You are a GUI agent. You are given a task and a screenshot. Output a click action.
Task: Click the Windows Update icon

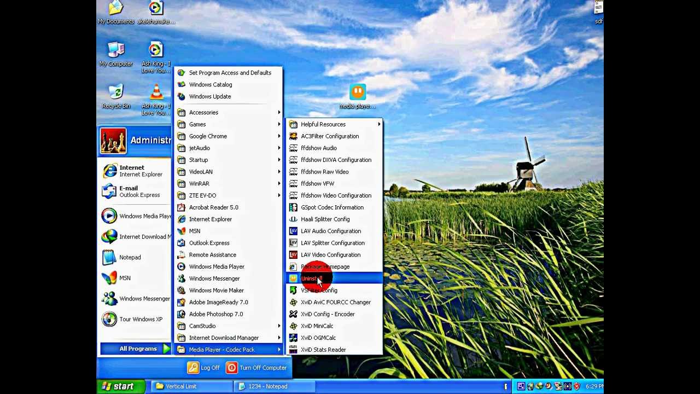click(181, 96)
